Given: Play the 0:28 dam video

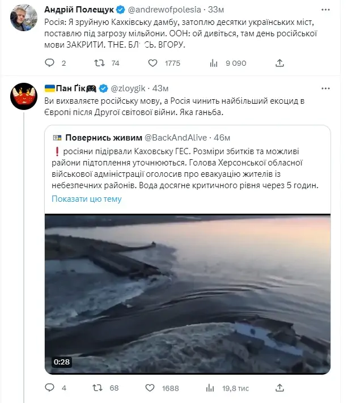Looking at the screenshot, I should tap(188, 294).
